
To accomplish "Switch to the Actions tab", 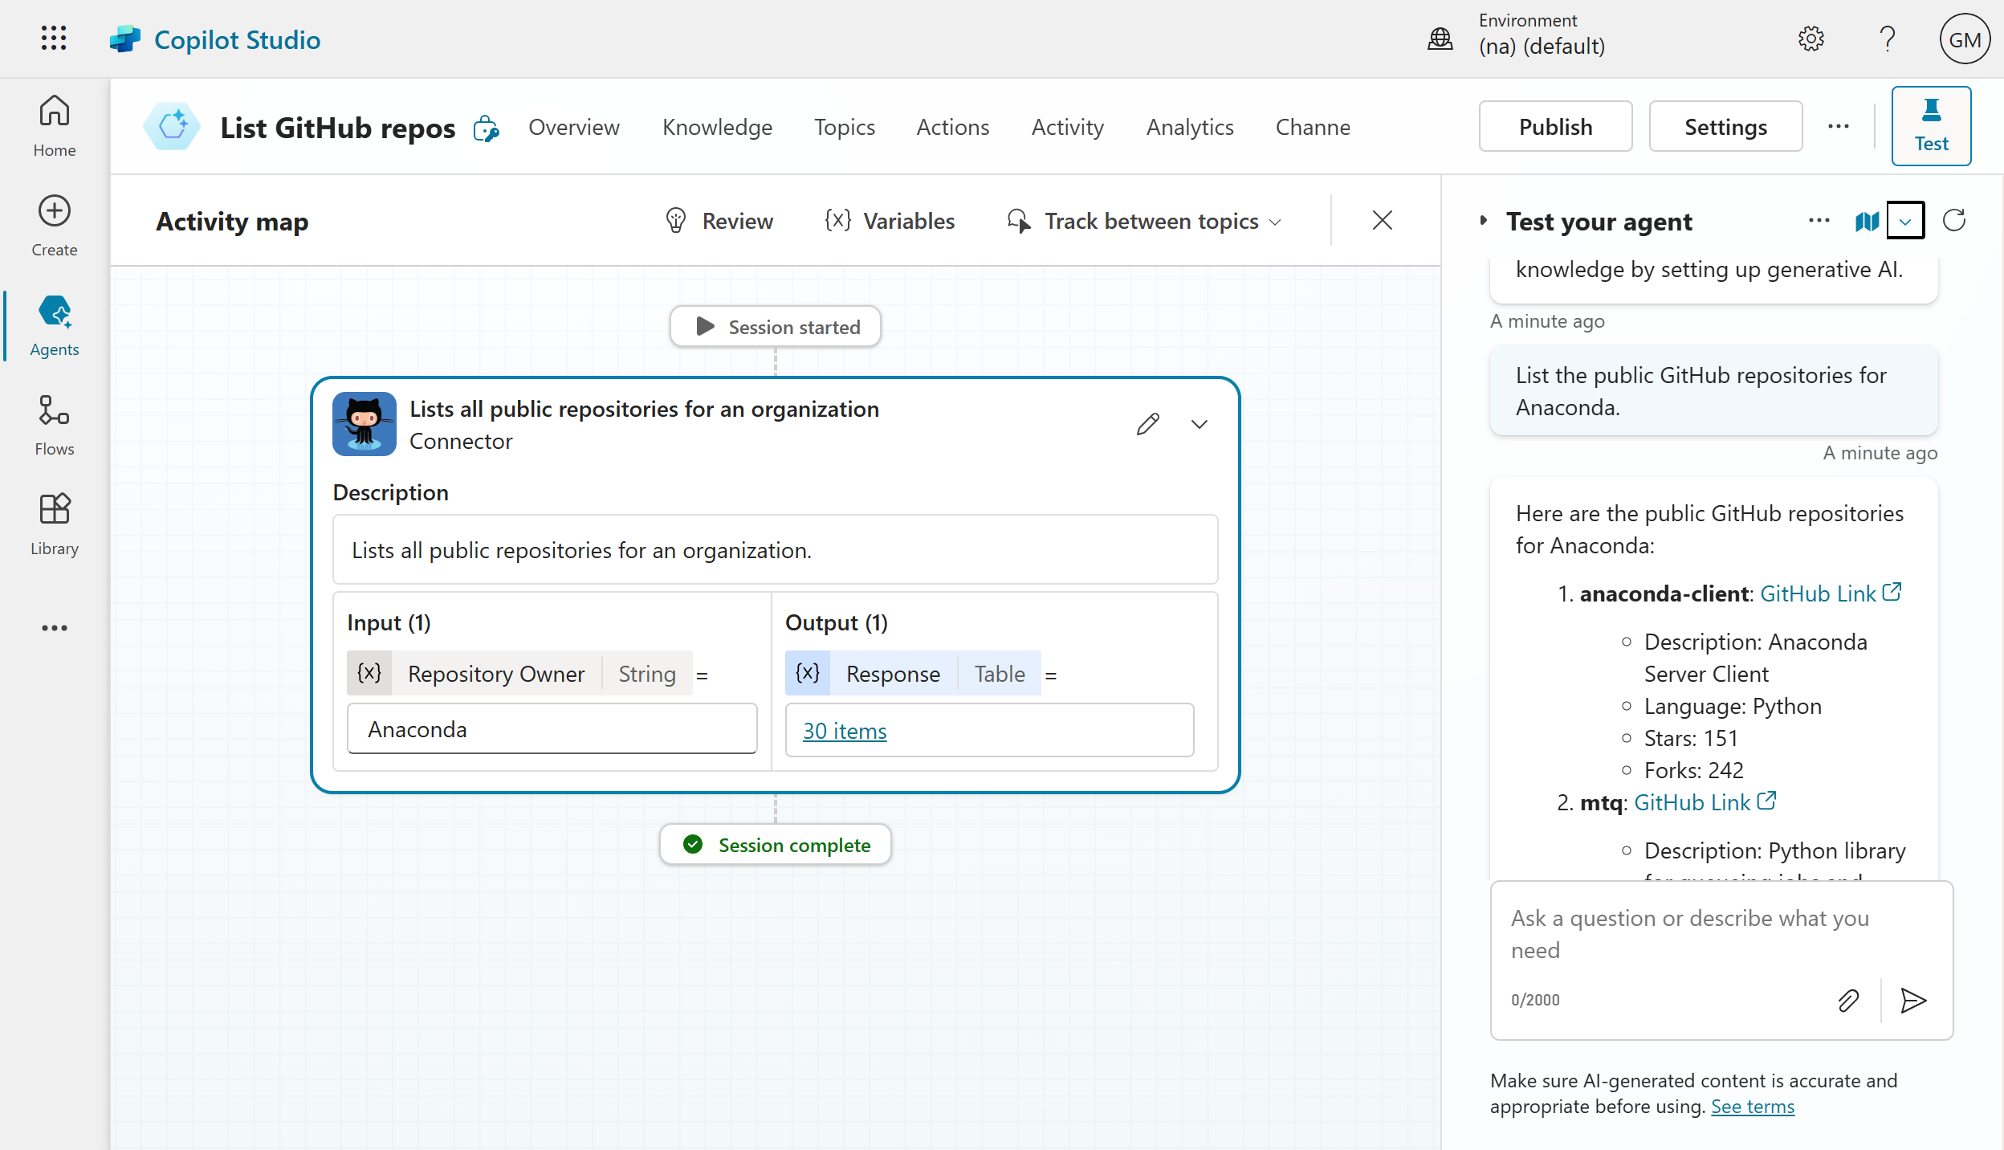I will 952,127.
